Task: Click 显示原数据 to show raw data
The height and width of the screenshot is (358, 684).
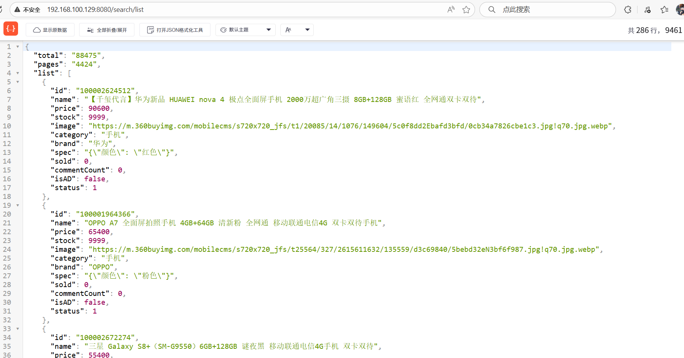Action: pos(50,30)
